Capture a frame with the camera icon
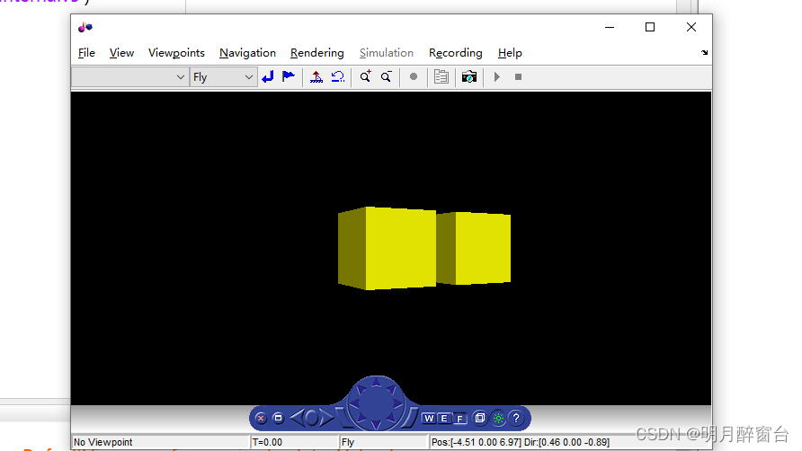 coord(469,76)
